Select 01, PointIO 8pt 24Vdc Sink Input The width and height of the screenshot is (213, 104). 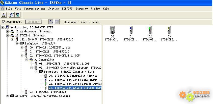[75, 80]
